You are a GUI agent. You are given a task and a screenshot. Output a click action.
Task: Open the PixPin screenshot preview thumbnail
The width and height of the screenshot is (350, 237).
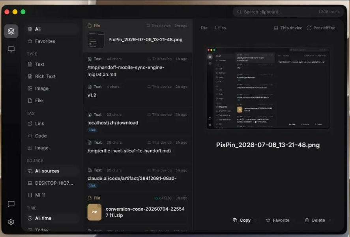268,89
